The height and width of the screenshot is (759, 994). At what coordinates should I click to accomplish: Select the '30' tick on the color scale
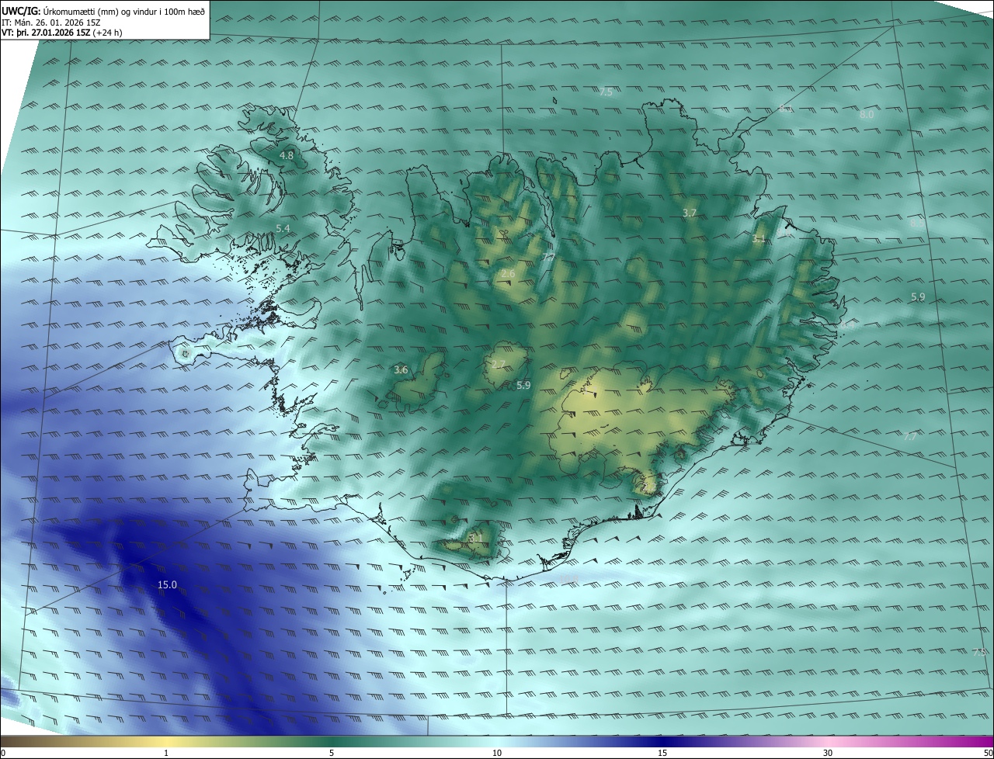pyautogui.click(x=828, y=753)
